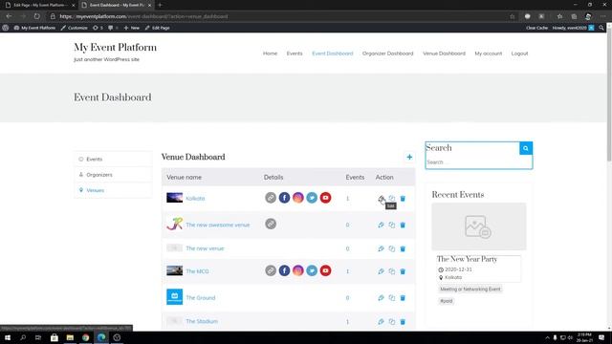
Task: Add a new venue with plus icon
Action: coord(409,157)
